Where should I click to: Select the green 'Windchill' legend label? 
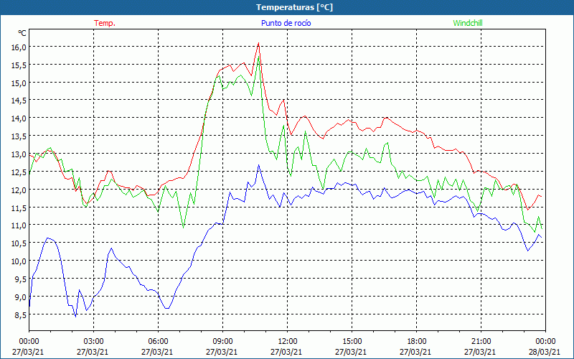tap(468, 23)
